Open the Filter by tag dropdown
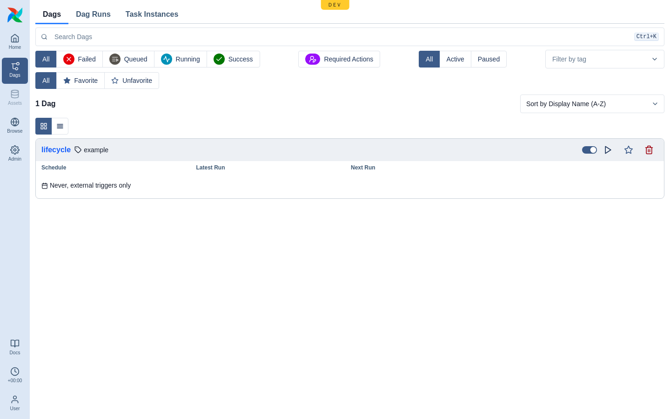Screen dimensions: 670x419 (605, 59)
